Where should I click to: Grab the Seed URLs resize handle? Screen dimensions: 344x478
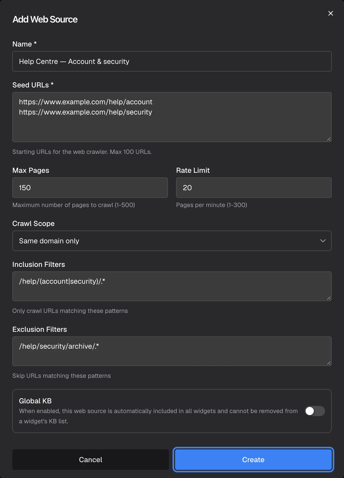pos(329,139)
